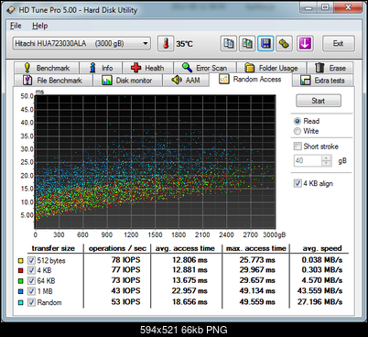Viewport: 368px width, 337px height.
Task: Click the 43.559 MB/s average speed
Action: tap(319, 290)
